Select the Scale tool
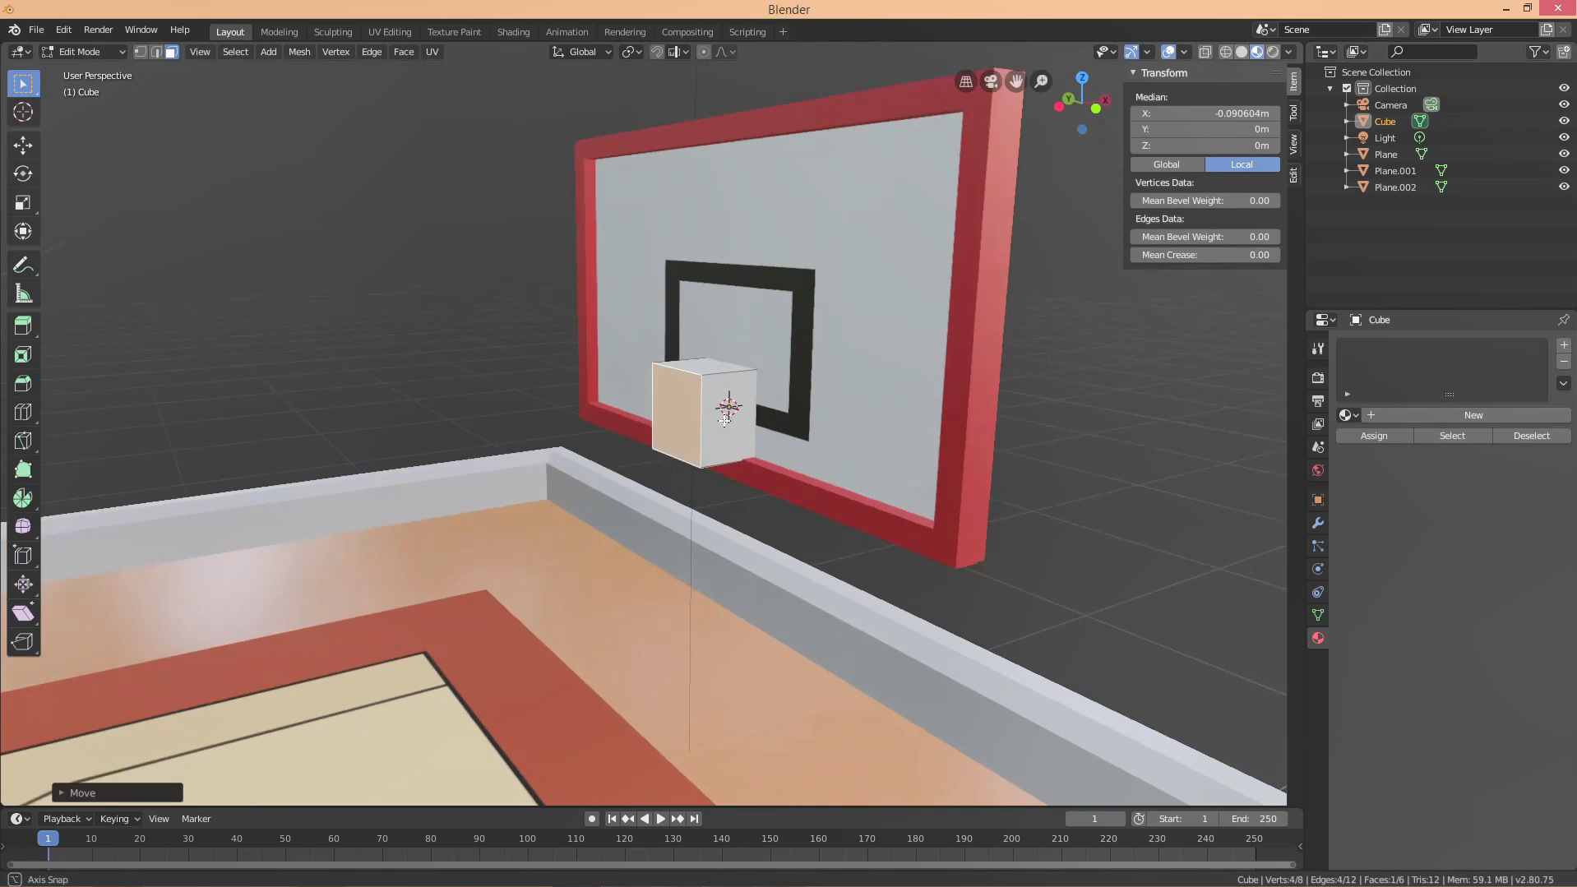 point(23,203)
